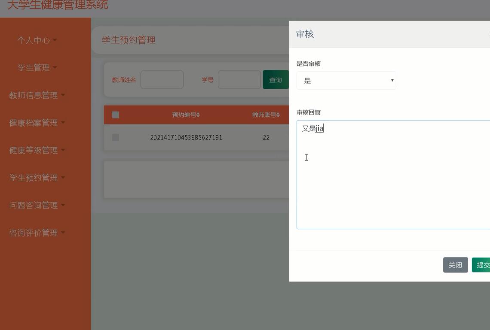Open the 学生管理 sidebar menu

37,68
